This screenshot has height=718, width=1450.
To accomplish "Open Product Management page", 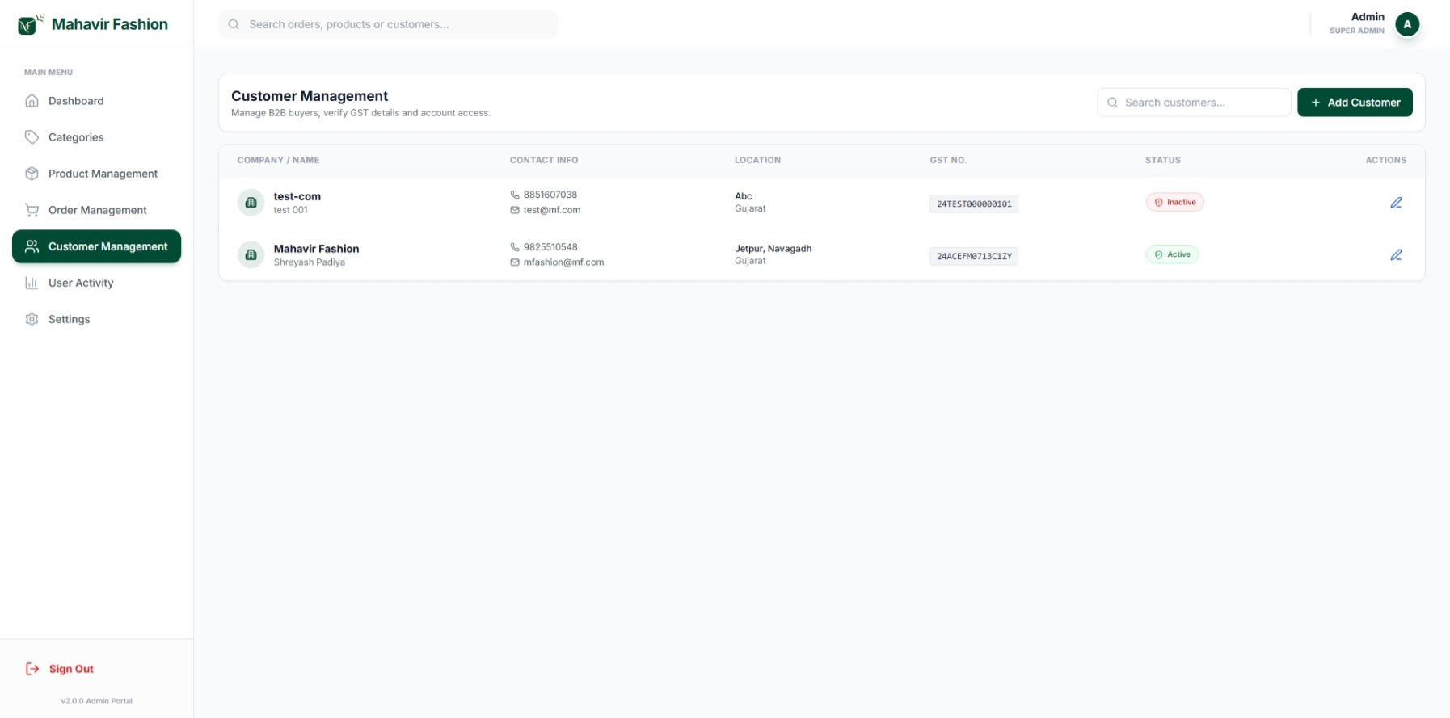I will [x=103, y=174].
